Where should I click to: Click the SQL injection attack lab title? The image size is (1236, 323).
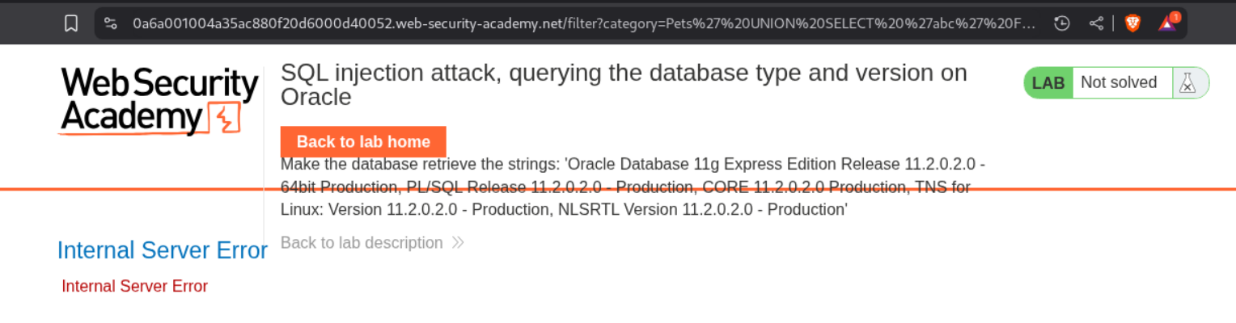pyautogui.click(x=623, y=84)
